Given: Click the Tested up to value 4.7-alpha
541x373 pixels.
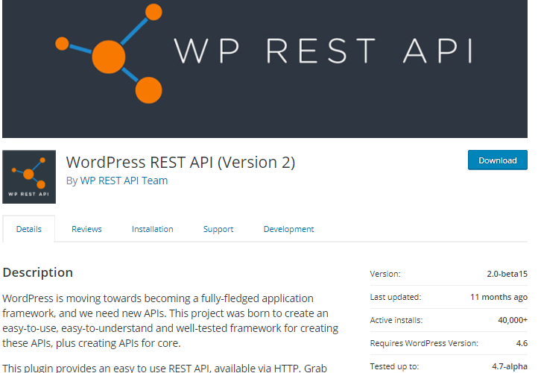Looking at the screenshot, I should click(x=510, y=366).
